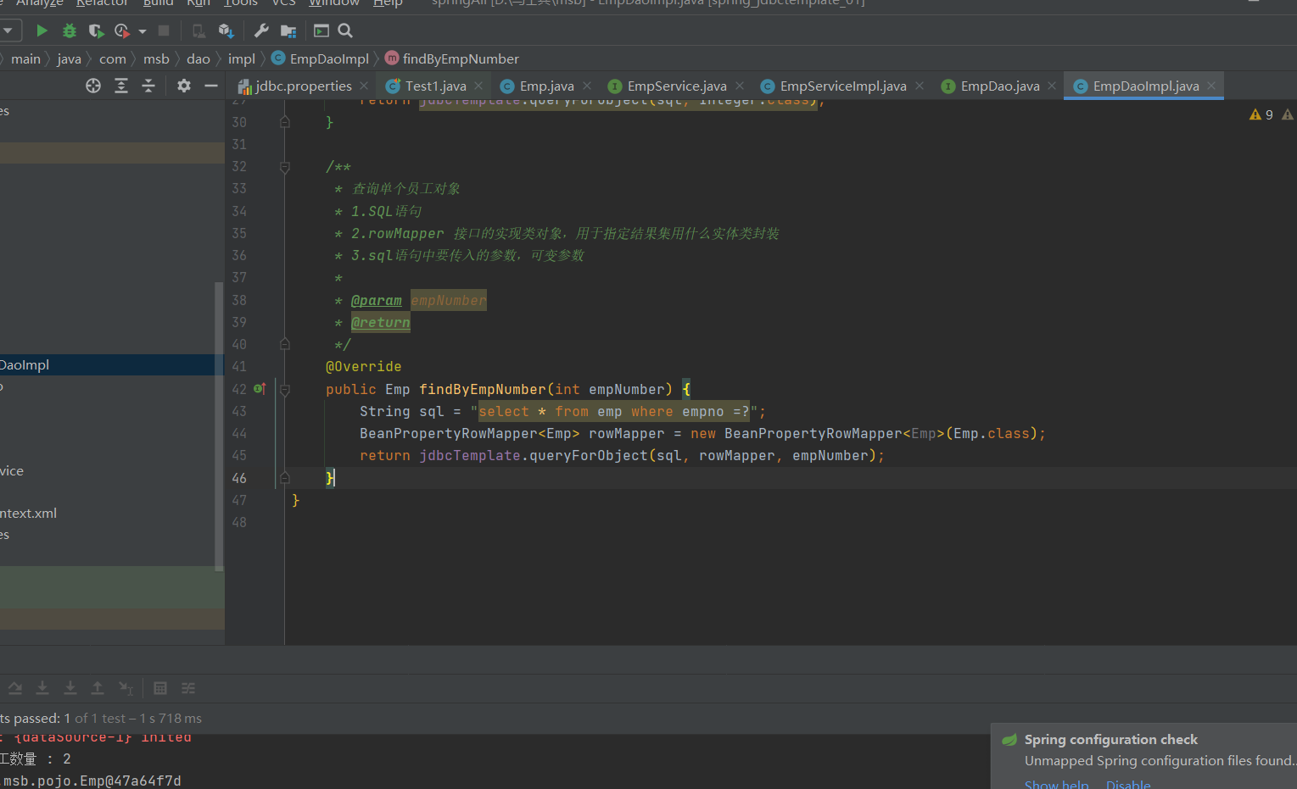Image resolution: width=1297 pixels, height=789 pixels.
Task: Click Step Into icon in debug toolbar
Action: pos(42,688)
